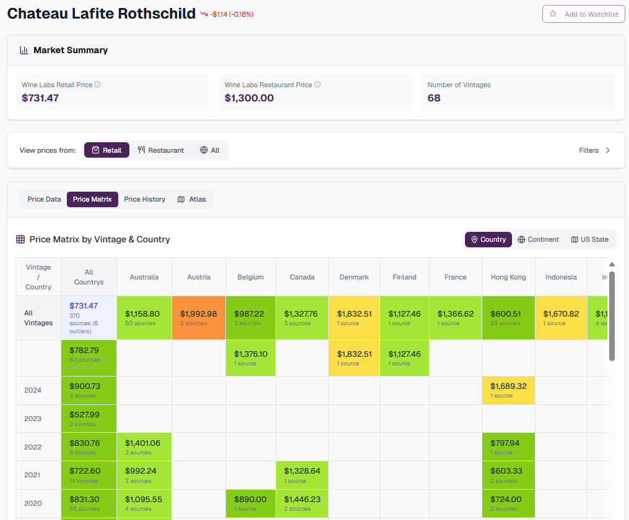
Task: Open Filters for price data
Action: (594, 150)
